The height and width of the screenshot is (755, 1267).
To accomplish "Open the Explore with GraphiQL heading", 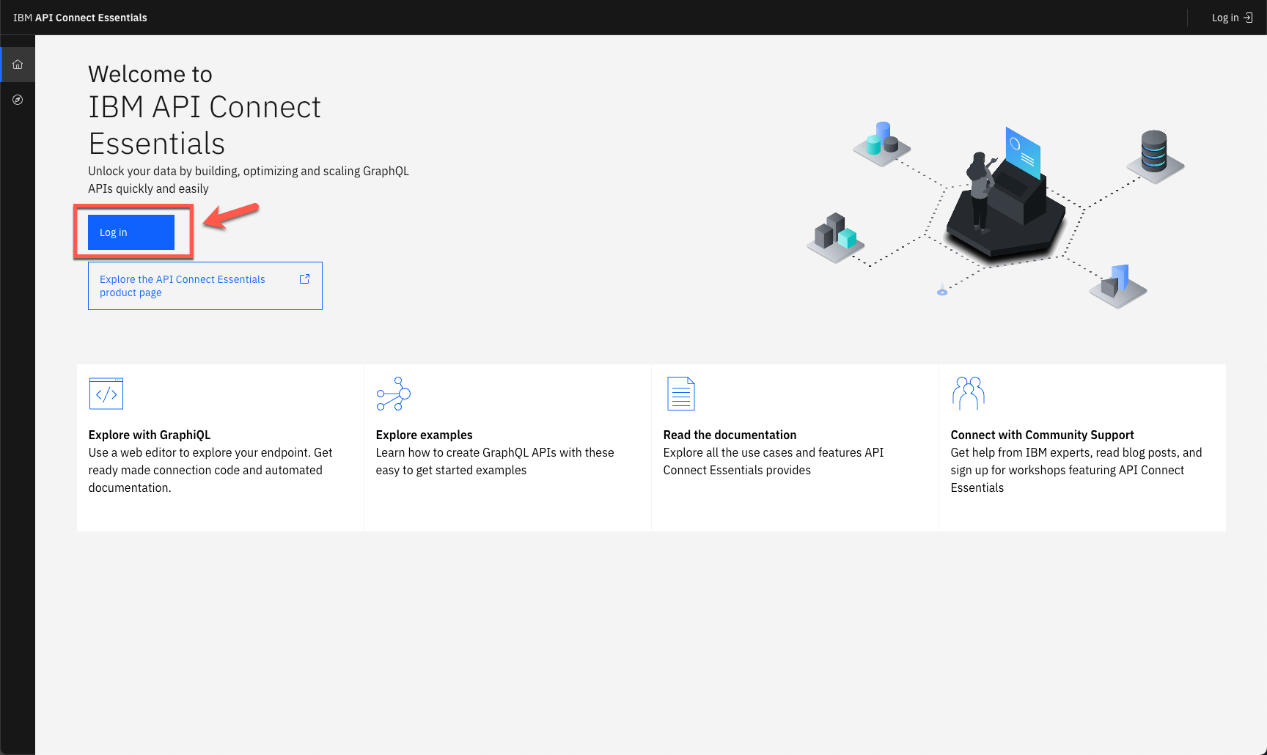I will pyautogui.click(x=150, y=435).
